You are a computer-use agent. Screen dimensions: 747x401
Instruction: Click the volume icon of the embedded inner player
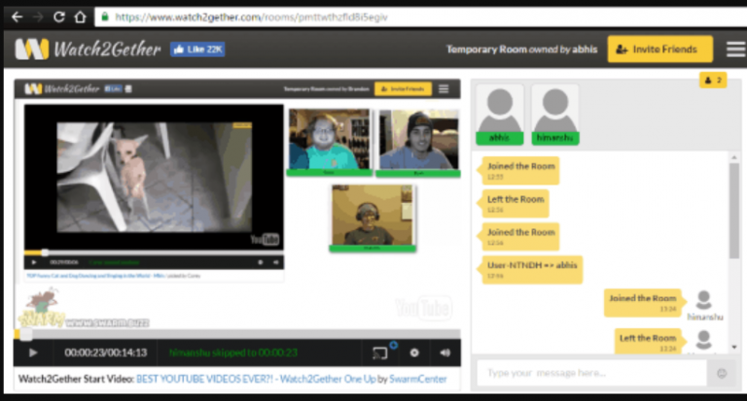click(275, 262)
